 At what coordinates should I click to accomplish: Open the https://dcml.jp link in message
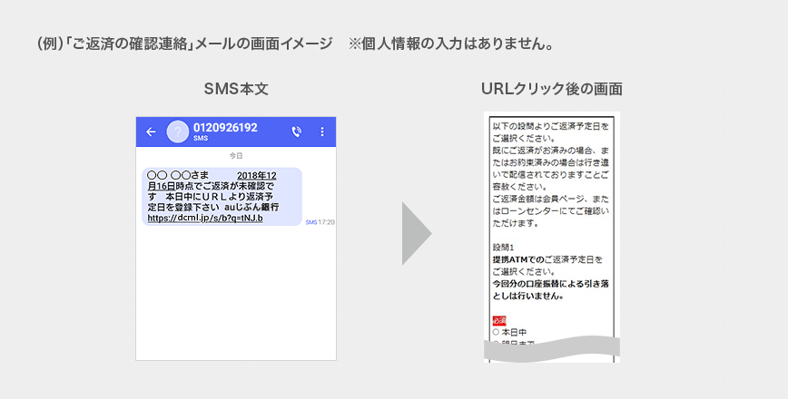click(x=205, y=219)
